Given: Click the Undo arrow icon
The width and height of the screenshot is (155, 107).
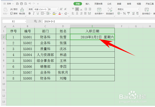Looking at the screenshot, I should coord(30,4).
